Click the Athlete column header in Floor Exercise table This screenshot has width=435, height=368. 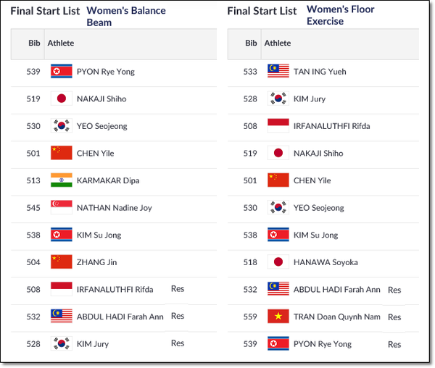click(278, 43)
